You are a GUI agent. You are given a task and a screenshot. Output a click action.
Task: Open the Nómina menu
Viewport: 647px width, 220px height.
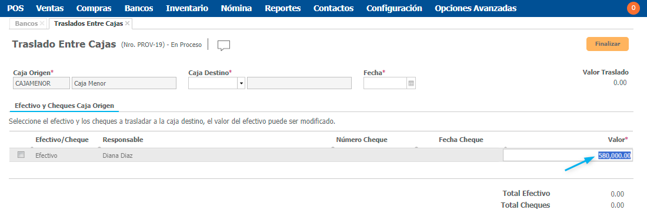[236, 8]
